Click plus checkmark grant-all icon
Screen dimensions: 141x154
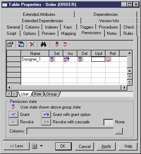point(57,44)
